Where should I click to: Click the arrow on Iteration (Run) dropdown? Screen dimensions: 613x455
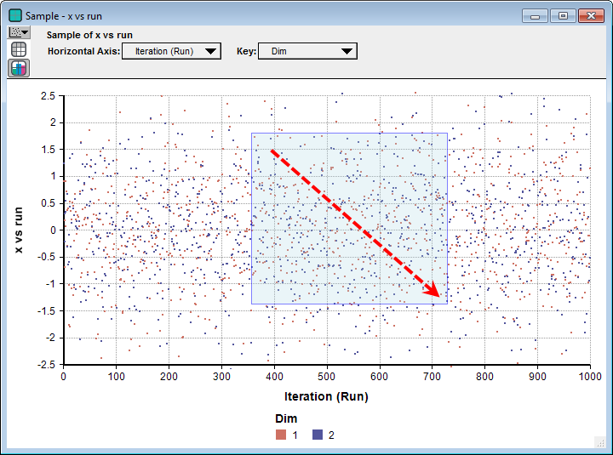tap(211, 52)
